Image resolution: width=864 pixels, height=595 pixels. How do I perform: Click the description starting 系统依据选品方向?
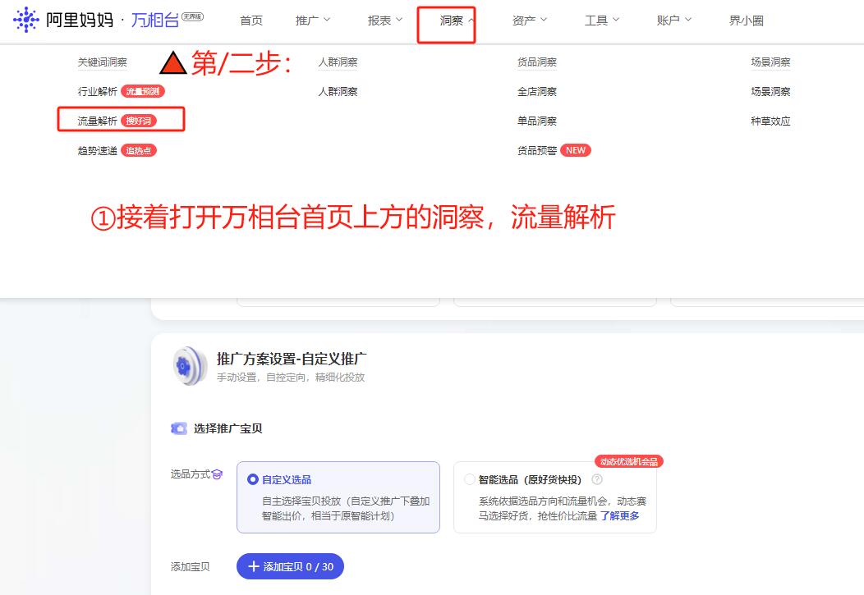562,509
